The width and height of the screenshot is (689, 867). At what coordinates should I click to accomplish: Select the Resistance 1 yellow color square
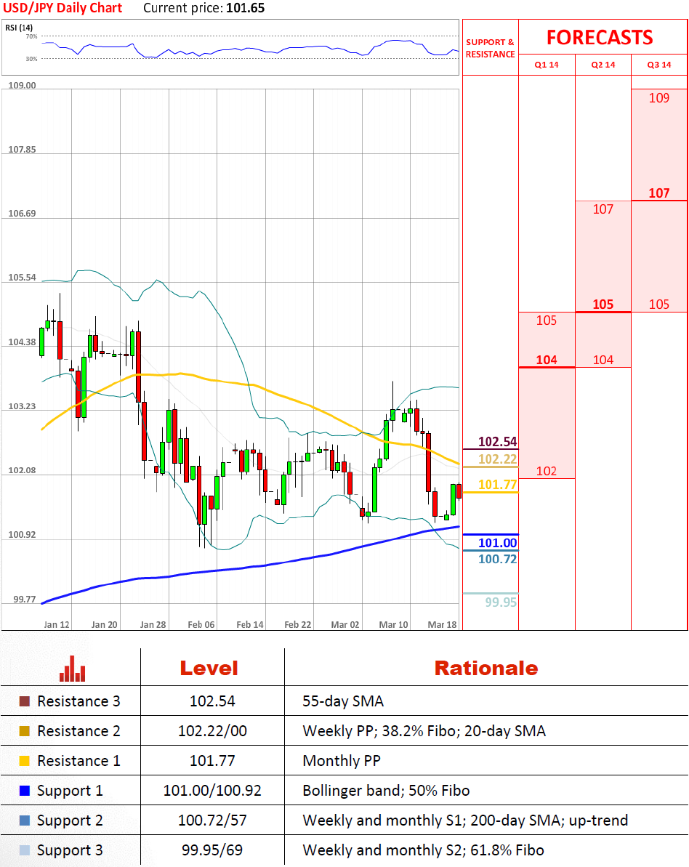(x=25, y=761)
